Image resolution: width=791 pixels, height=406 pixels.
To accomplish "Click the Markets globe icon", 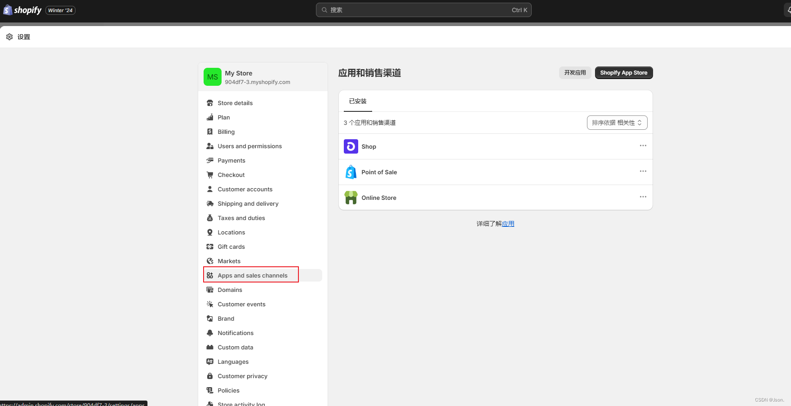I will tap(210, 261).
